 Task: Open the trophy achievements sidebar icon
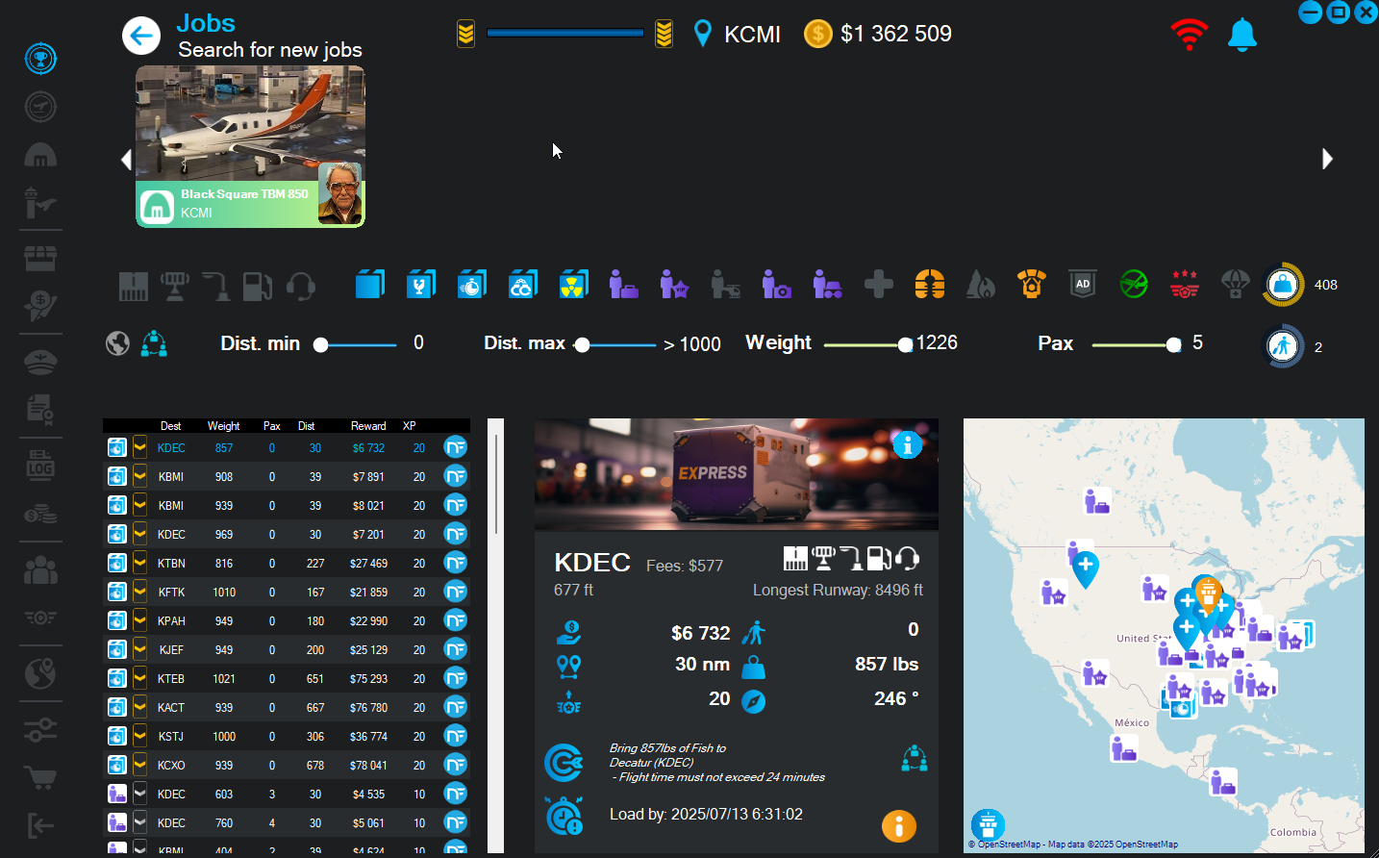click(40, 59)
